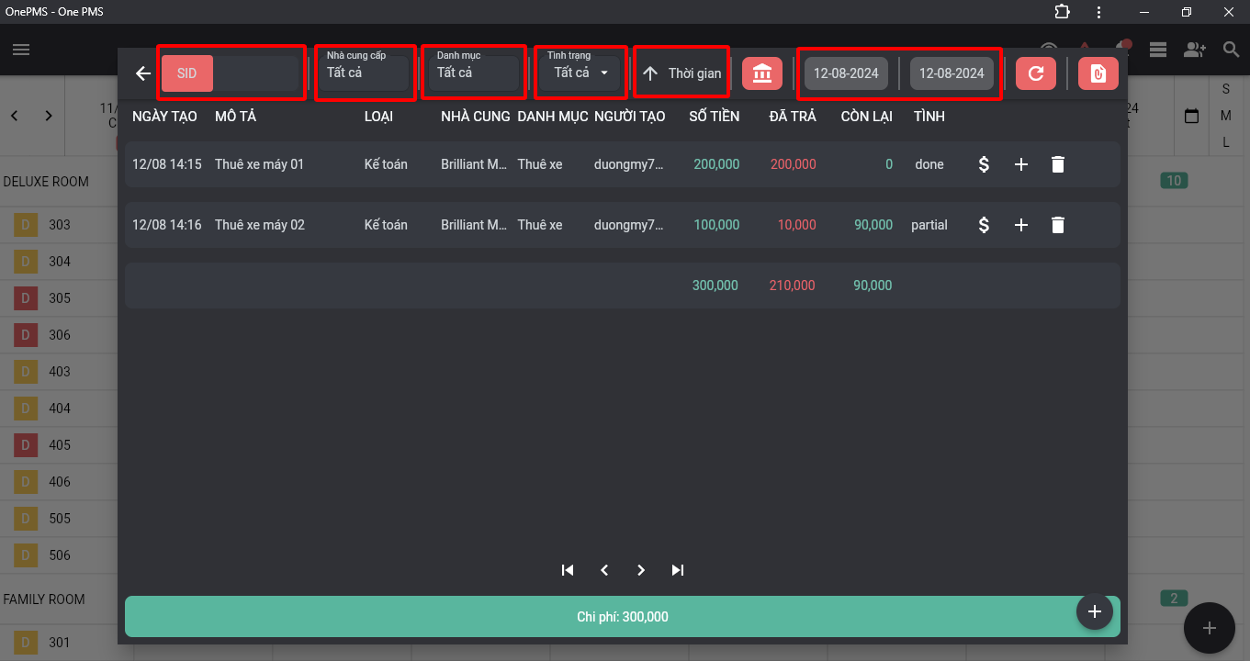Image resolution: width=1250 pixels, height=661 pixels.
Task: Click the SID filter button
Action: [x=187, y=73]
